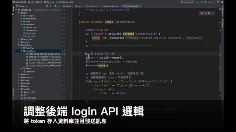Open Project panel settings gear
This screenshot has height=132, width=236.
[55, 6]
